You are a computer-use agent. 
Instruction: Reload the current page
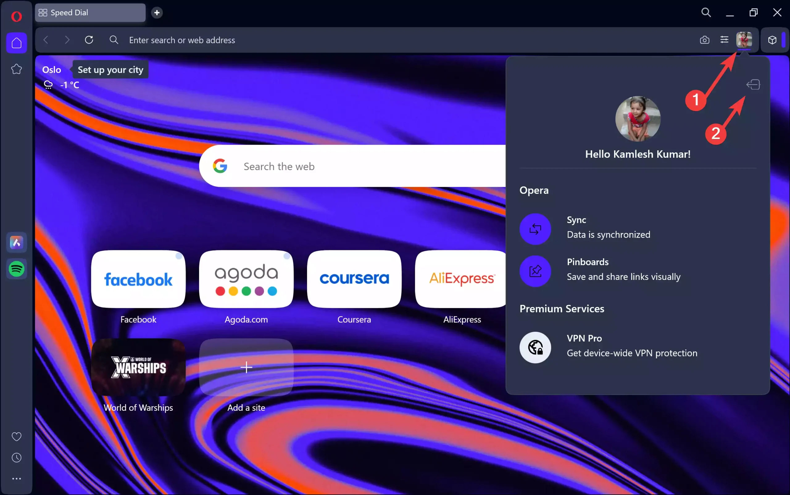coord(89,40)
